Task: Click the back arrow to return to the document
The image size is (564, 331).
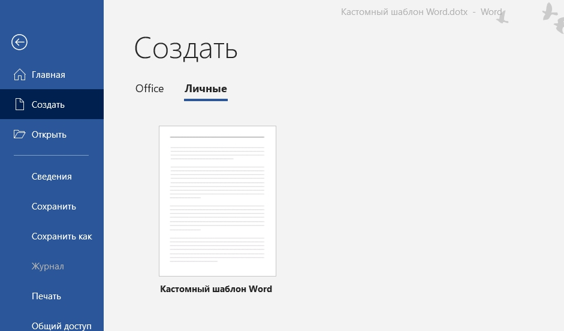Action: coord(19,42)
